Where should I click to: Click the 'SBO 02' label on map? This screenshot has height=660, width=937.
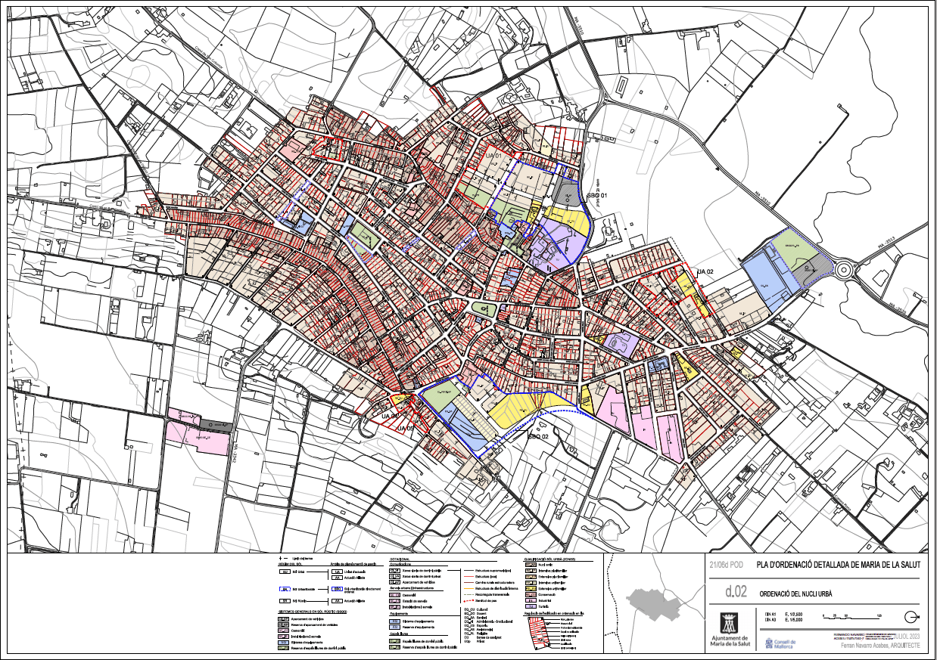(537, 437)
